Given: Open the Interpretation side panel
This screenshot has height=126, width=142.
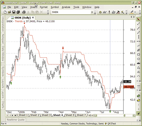Looking at the screenshot, I should pos(3,24).
